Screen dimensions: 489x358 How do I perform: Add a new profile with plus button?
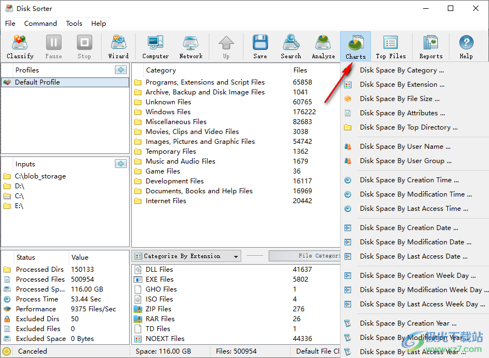tap(121, 70)
